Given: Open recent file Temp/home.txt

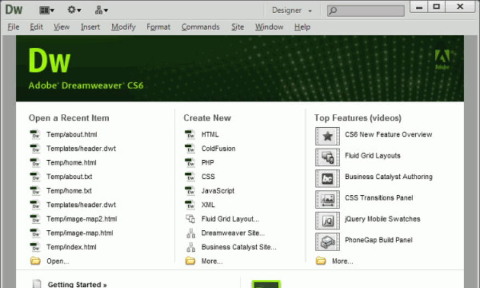Looking at the screenshot, I should (x=69, y=191).
